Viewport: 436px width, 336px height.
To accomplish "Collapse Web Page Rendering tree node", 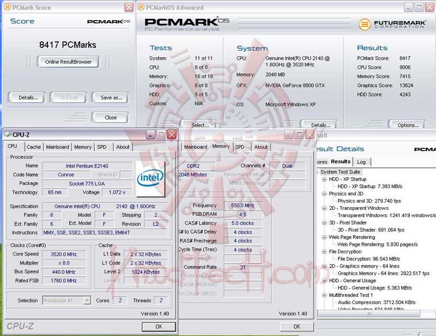I will point(324,237).
